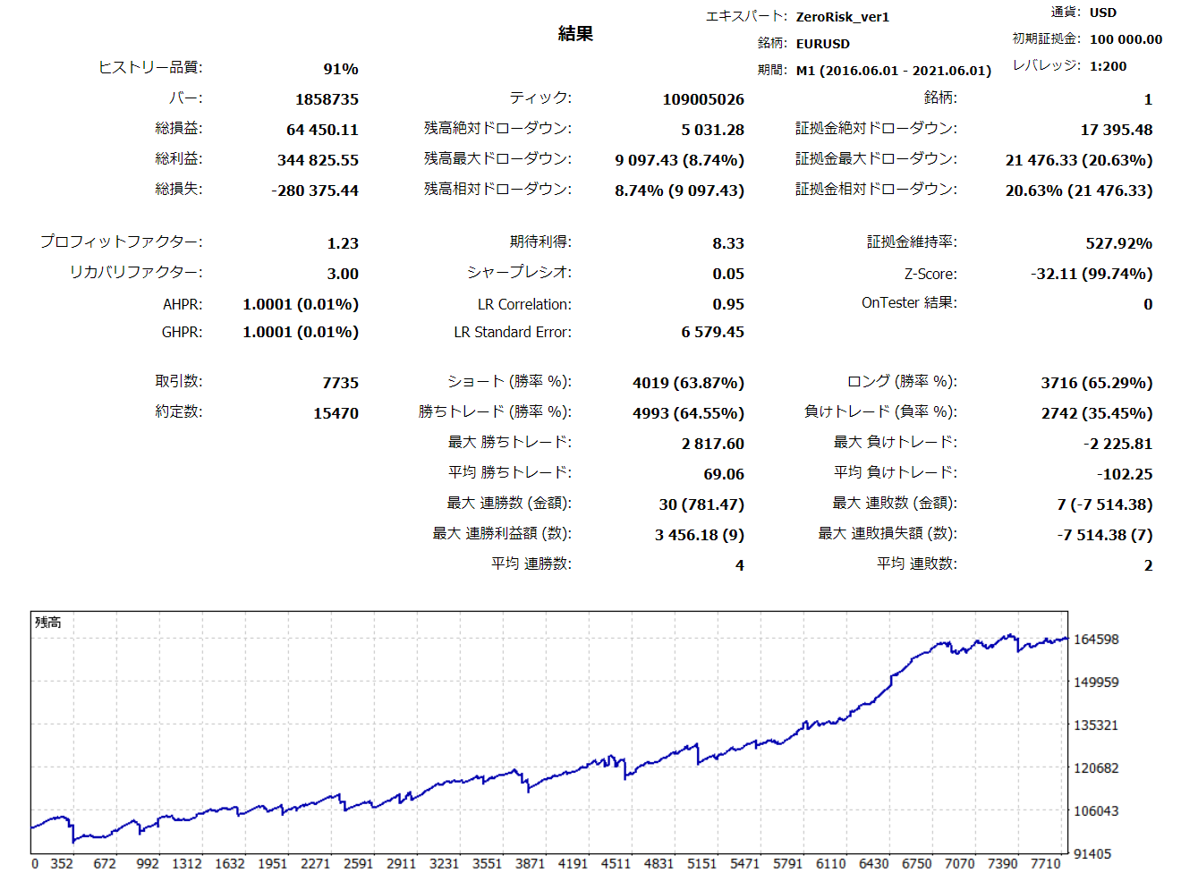
Task: Click the プロフィットファクター label
Action: [121, 242]
